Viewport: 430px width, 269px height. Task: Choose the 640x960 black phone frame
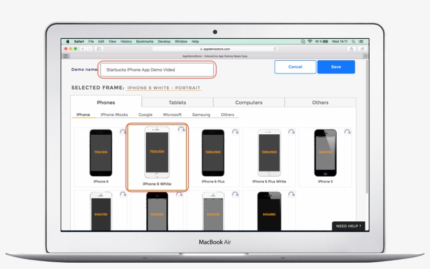tap(269, 210)
